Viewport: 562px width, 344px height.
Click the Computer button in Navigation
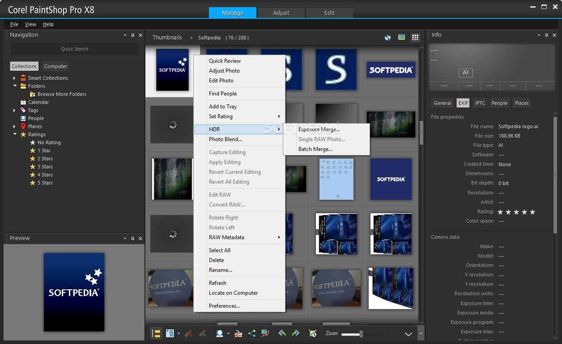coord(55,66)
